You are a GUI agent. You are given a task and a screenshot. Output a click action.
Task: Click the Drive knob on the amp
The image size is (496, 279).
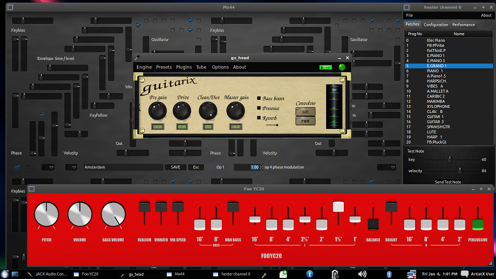(182, 111)
